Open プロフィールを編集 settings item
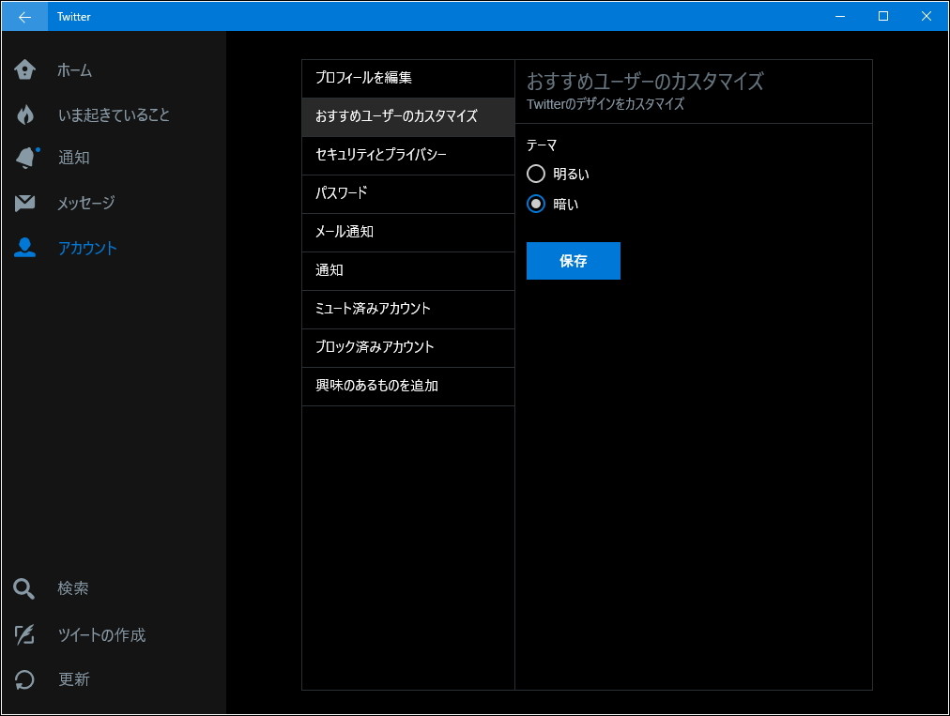 pos(408,78)
